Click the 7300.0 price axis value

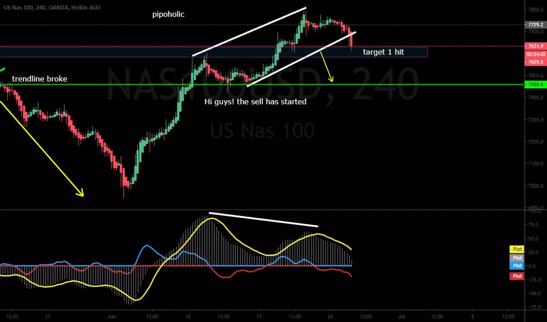535,120
